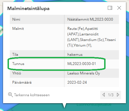Click the magnifier zoom-in icon
The width and height of the screenshot is (129, 111).
pos(10,95)
